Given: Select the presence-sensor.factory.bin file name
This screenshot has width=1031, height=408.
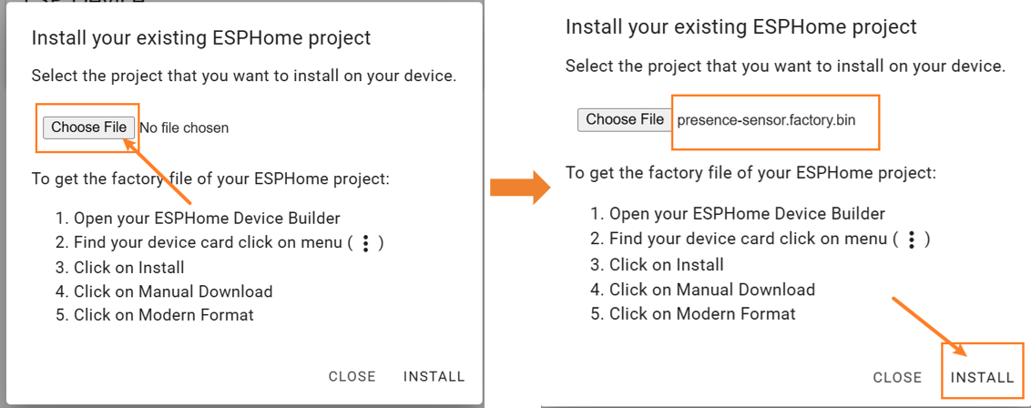Looking at the screenshot, I should pos(766,119).
